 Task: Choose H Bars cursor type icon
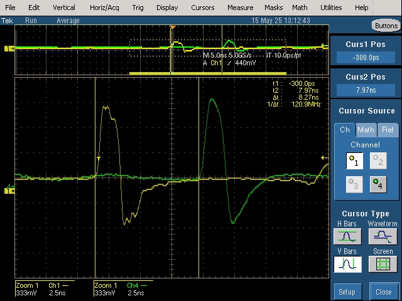tap(347, 236)
